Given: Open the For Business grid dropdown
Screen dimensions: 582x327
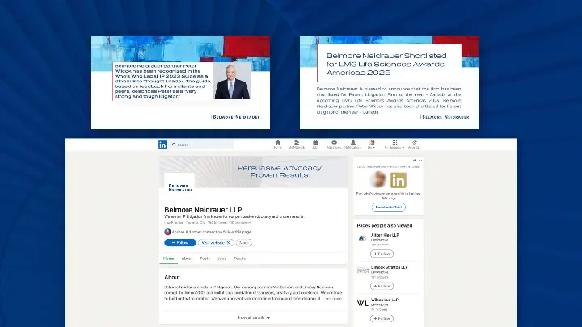Looking at the screenshot, I should [394, 145].
